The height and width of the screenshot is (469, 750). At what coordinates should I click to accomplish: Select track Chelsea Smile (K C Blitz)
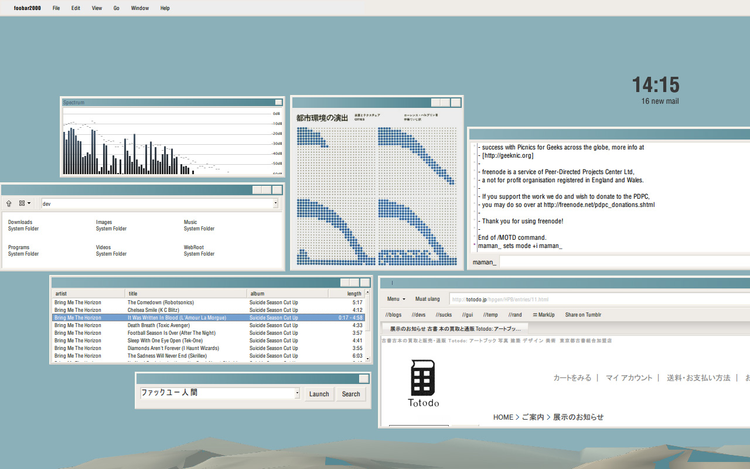point(209,310)
